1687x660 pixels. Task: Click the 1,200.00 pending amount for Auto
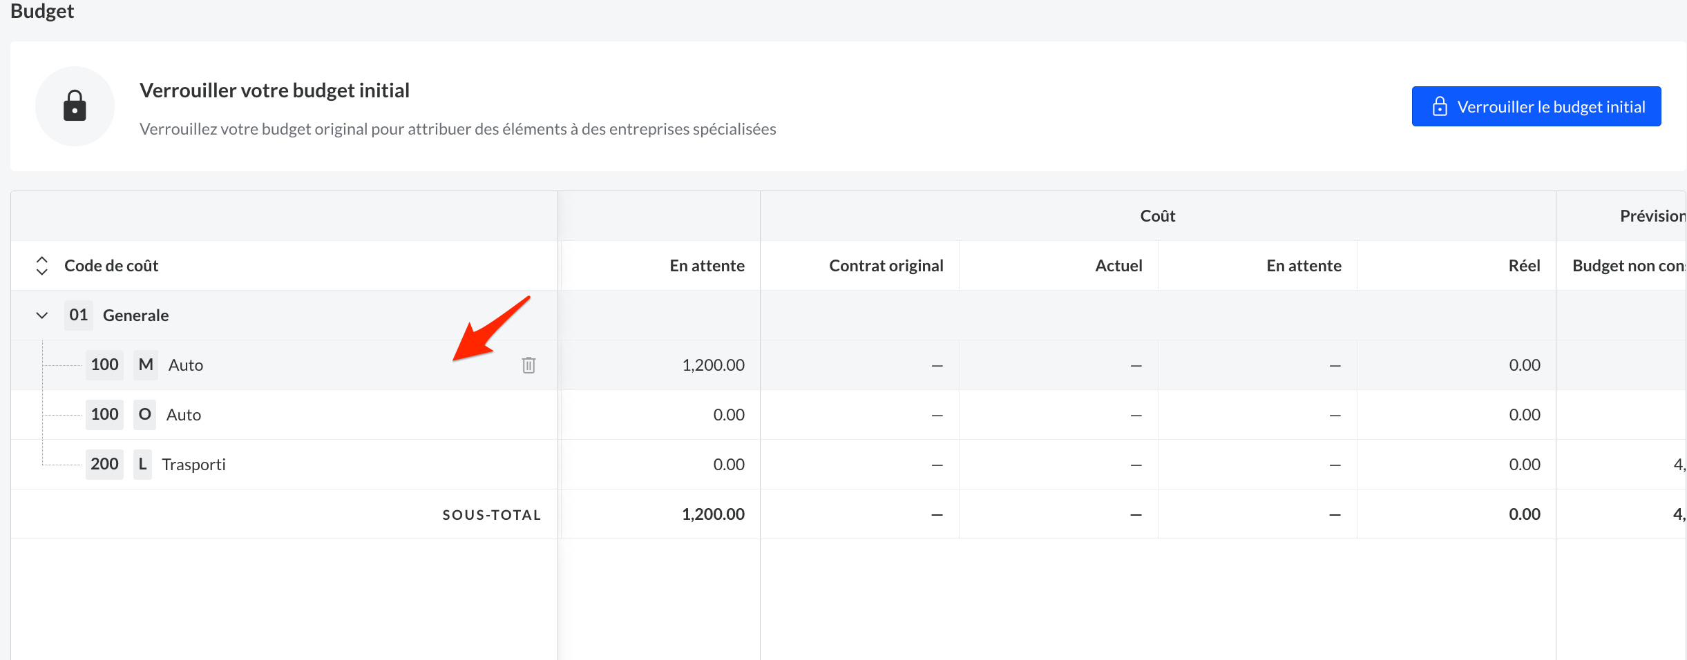click(713, 365)
